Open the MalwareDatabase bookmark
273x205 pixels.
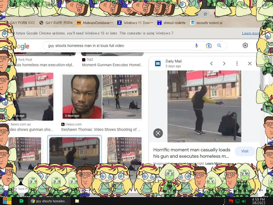(x=95, y=23)
